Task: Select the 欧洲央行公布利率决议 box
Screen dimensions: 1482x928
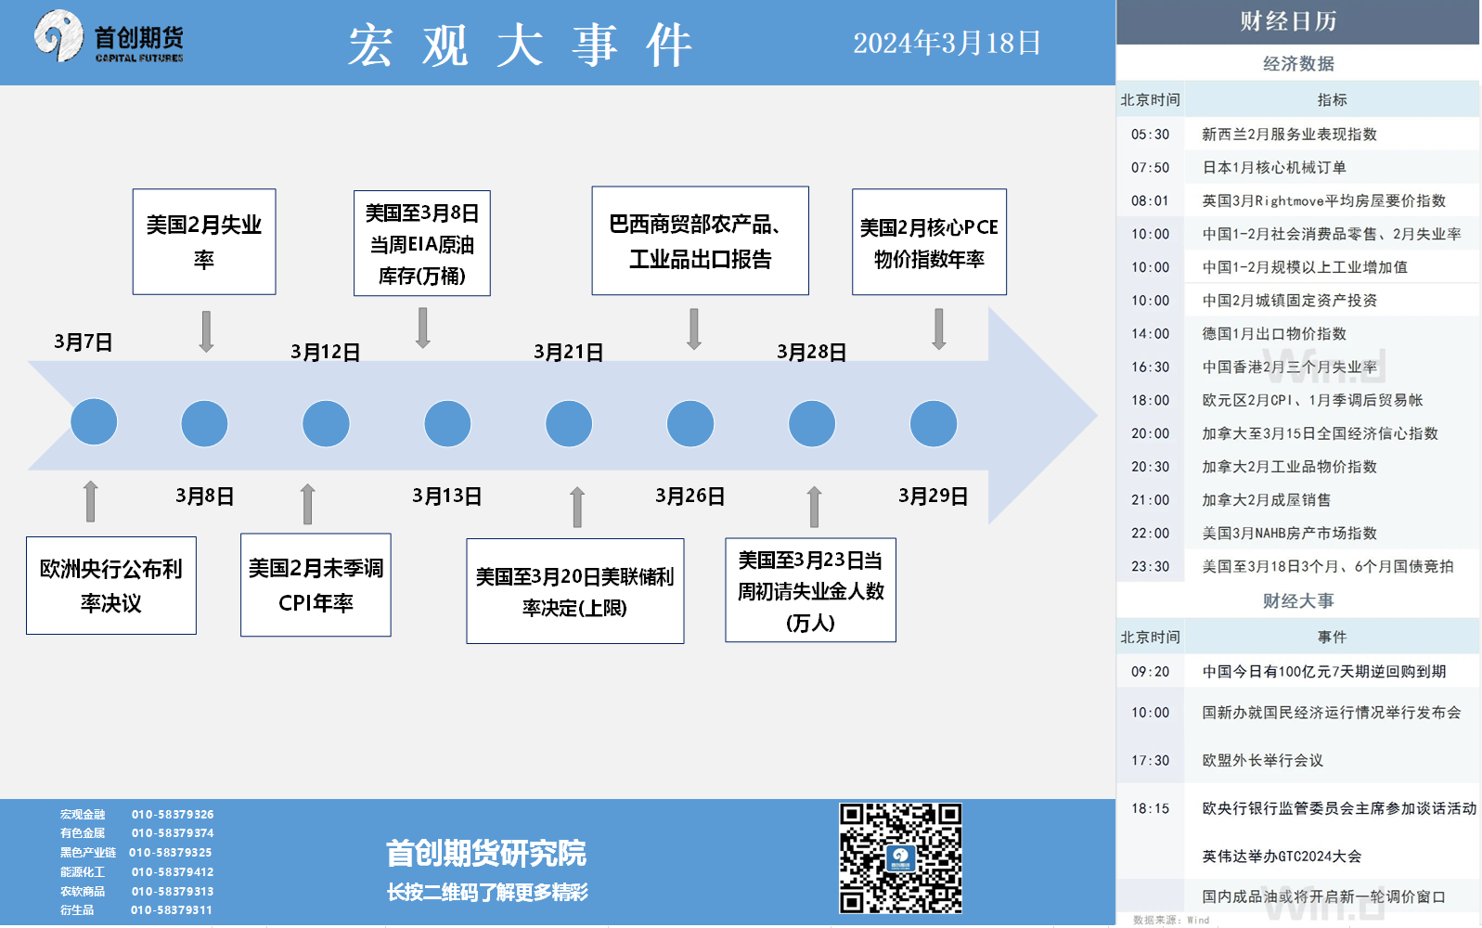Action: pyautogui.click(x=111, y=586)
